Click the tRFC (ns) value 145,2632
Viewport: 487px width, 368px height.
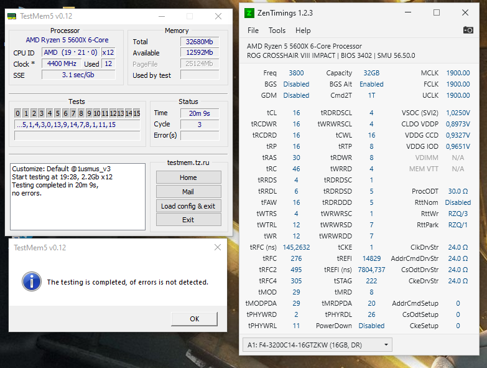coord(296,247)
